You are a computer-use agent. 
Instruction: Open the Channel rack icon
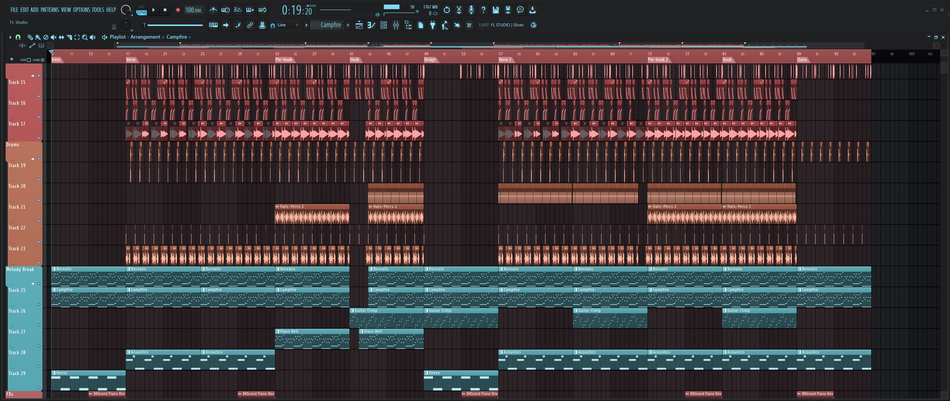pos(384,25)
